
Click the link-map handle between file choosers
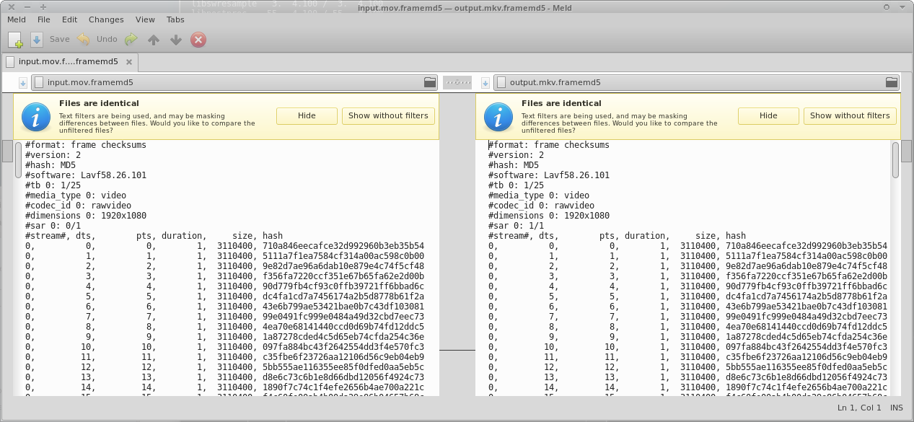(457, 82)
